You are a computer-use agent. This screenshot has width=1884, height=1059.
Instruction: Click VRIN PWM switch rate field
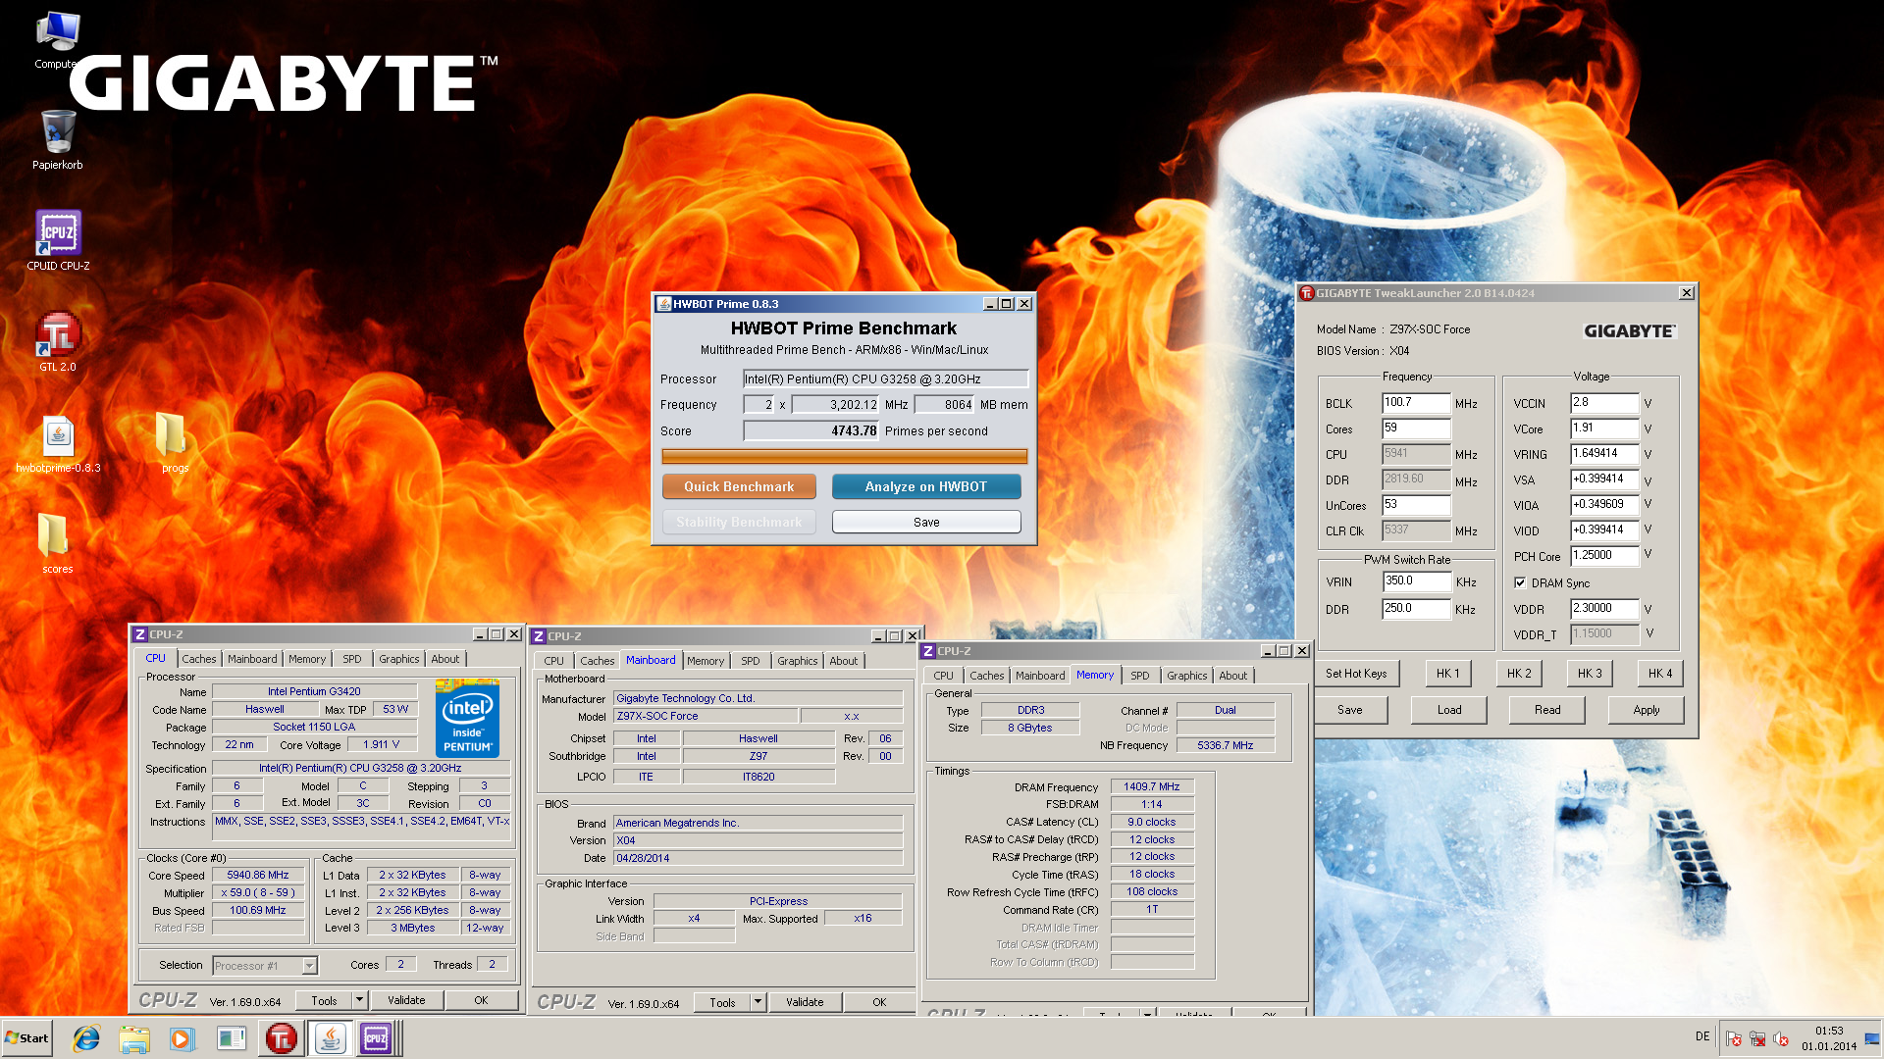tap(1416, 581)
